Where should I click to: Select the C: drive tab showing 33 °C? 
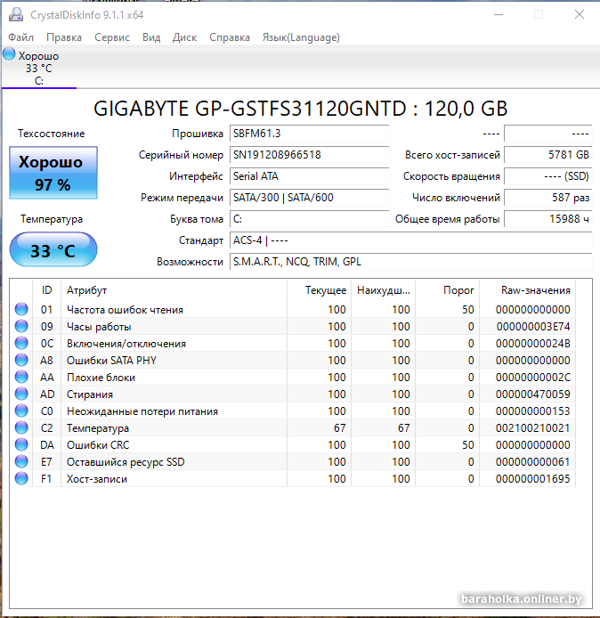(x=38, y=68)
